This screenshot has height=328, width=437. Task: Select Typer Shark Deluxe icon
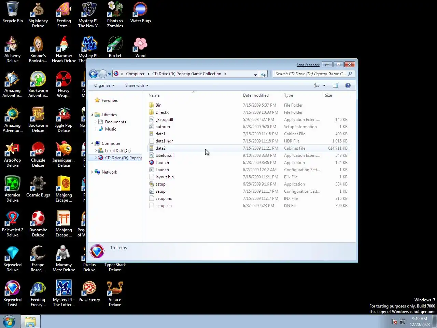pos(115,267)
